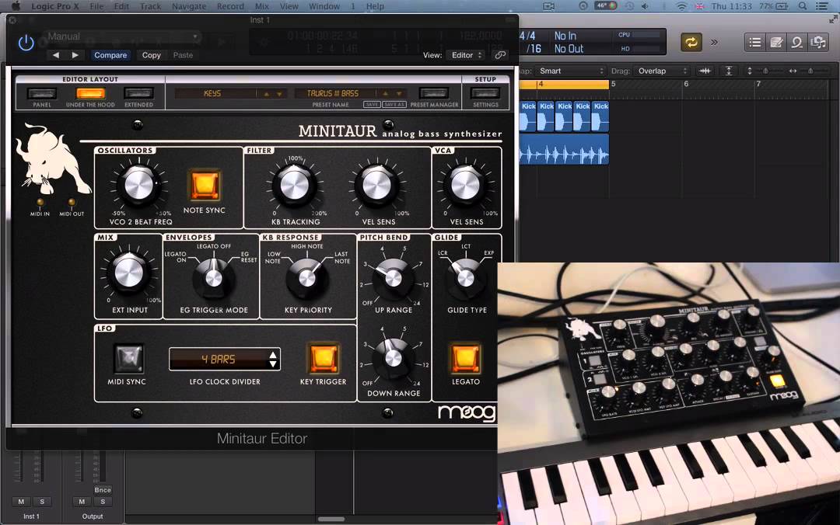Viewport: 840px width, 525px height.
Task: Open the Navigate menu
Action: (188, 6)
